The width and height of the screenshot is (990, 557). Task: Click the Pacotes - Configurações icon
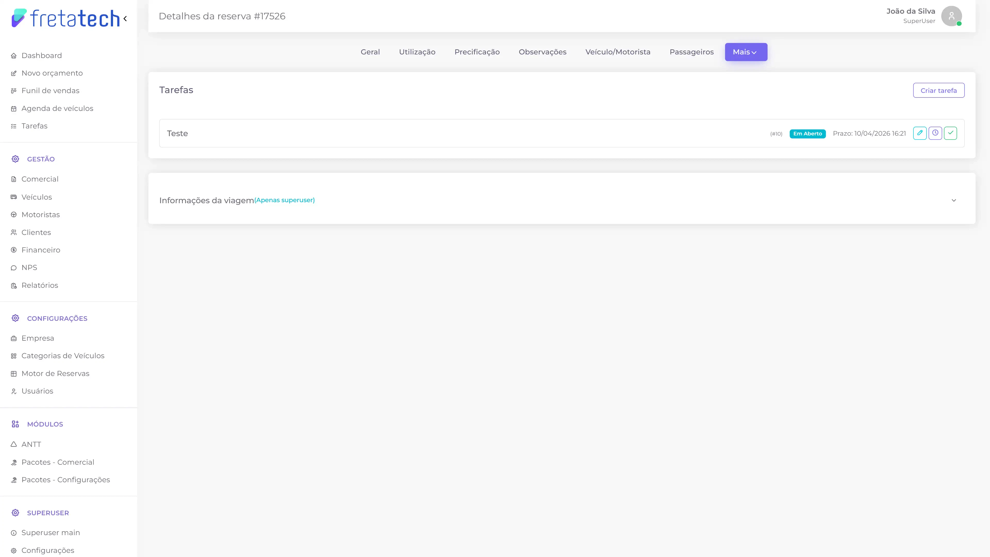tap(14, 480)
